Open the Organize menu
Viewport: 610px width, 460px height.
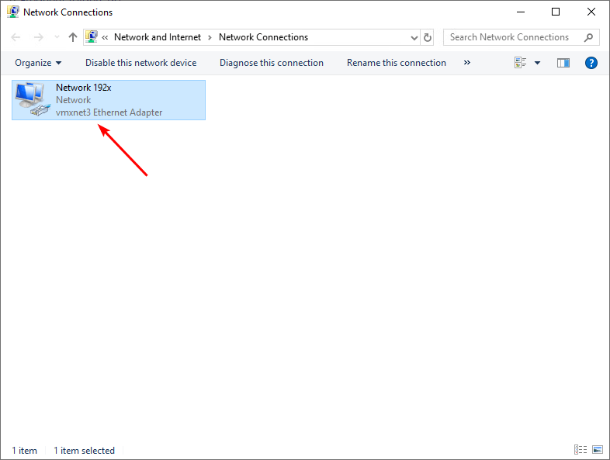click(x=38, y=63)
